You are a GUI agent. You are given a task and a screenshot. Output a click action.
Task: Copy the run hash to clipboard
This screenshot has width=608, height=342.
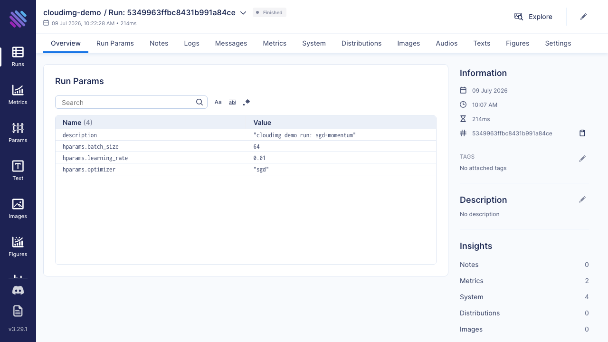tap(582, 133)
